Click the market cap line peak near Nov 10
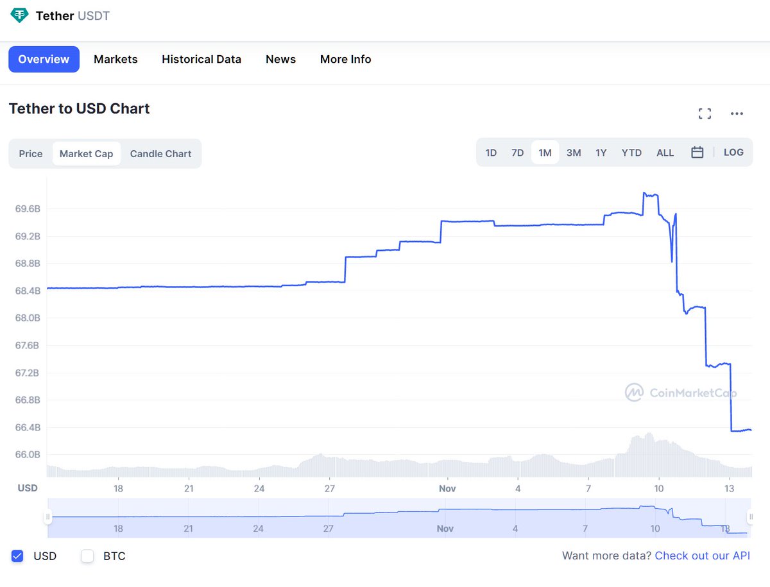 pos(644,192)
